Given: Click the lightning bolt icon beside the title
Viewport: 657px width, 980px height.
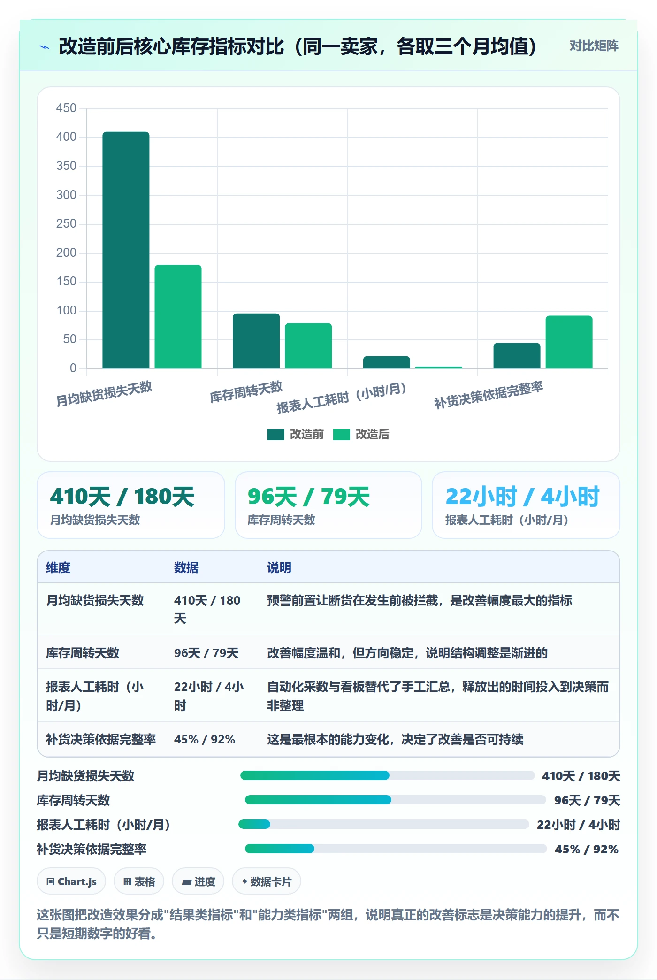Looking at the screenshot, I should pos(45,47).
